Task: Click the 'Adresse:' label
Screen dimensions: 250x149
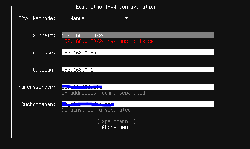Action: point(44,53)
